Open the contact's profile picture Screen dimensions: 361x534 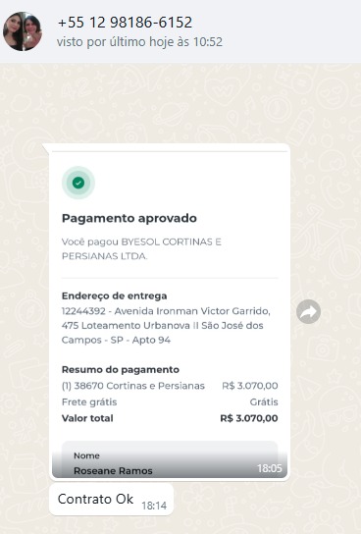[23, 31]
